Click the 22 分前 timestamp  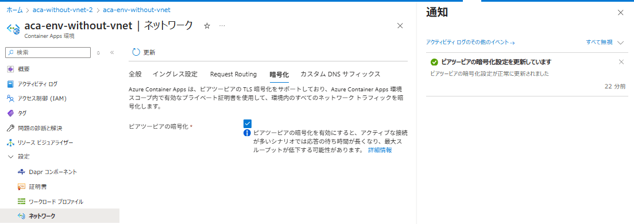[x=615, y=86]
